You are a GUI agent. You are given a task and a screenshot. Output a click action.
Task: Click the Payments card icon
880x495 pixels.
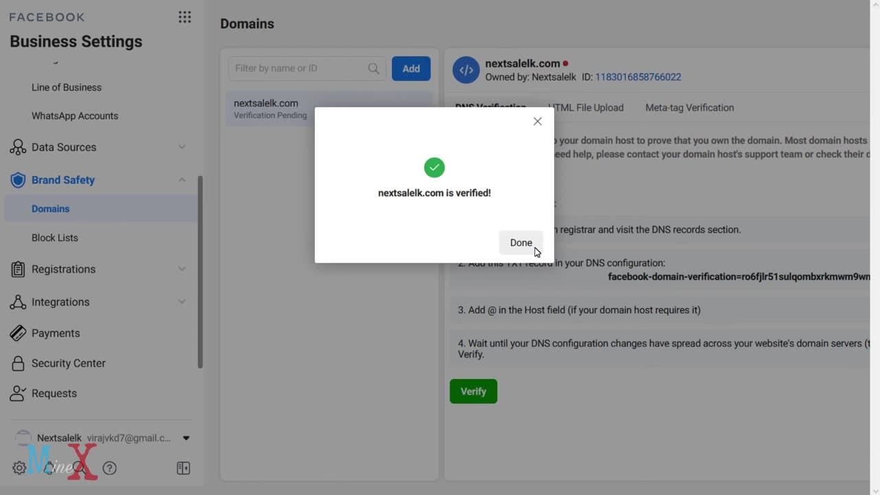18,333
